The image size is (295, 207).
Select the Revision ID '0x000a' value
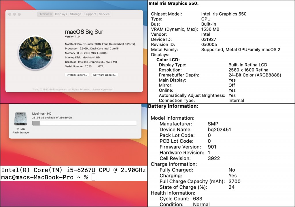(x=209, y=44)
